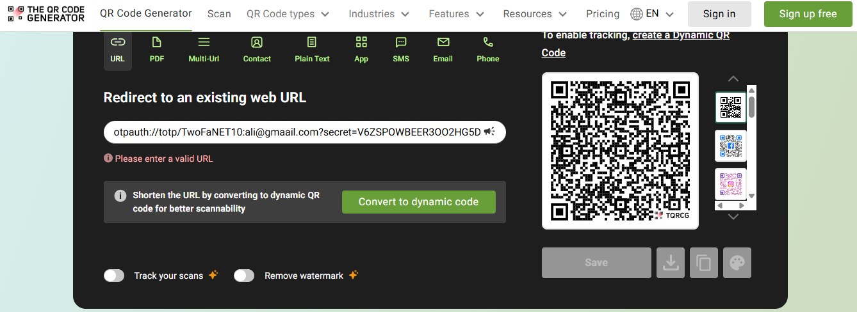Select the Facebook-style QR template thumbnail
The width and height of the screenshot is (857, 312).
731,146
